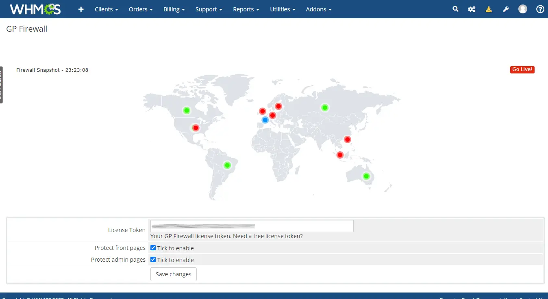Screen dimensions: 548x299
Task: Click the 'Protect front pages' label
Action: point(120,248)
